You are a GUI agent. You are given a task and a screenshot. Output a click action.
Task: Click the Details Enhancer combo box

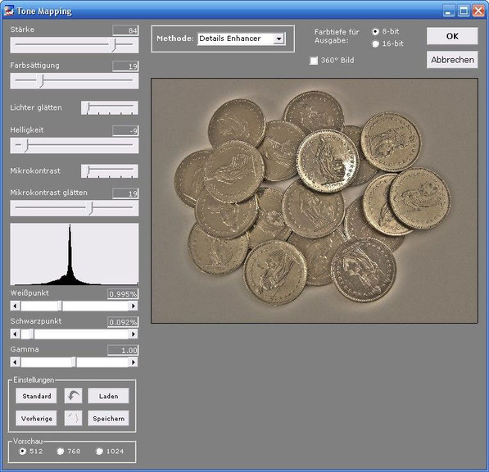[242, 39]
